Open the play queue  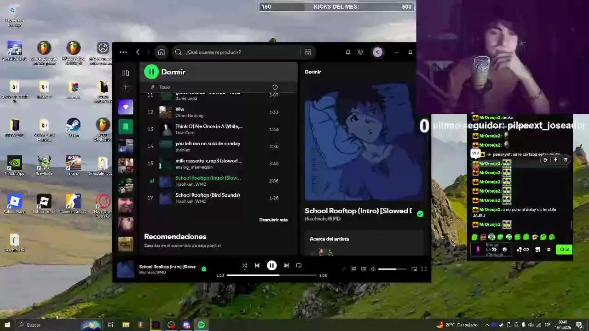[354, 269]
